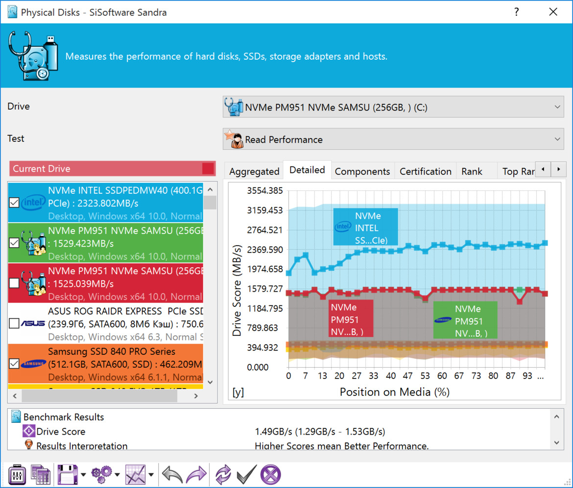Click the Benchmark Results document icon
The height and width of the screenshot is (488, 573).
click(x=16, y=417)
